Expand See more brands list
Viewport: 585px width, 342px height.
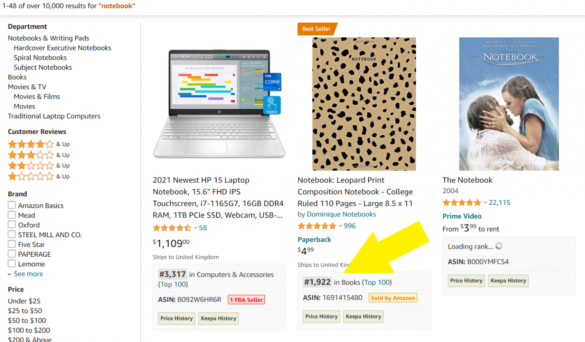pyautogui.click(x=28, y=274)
